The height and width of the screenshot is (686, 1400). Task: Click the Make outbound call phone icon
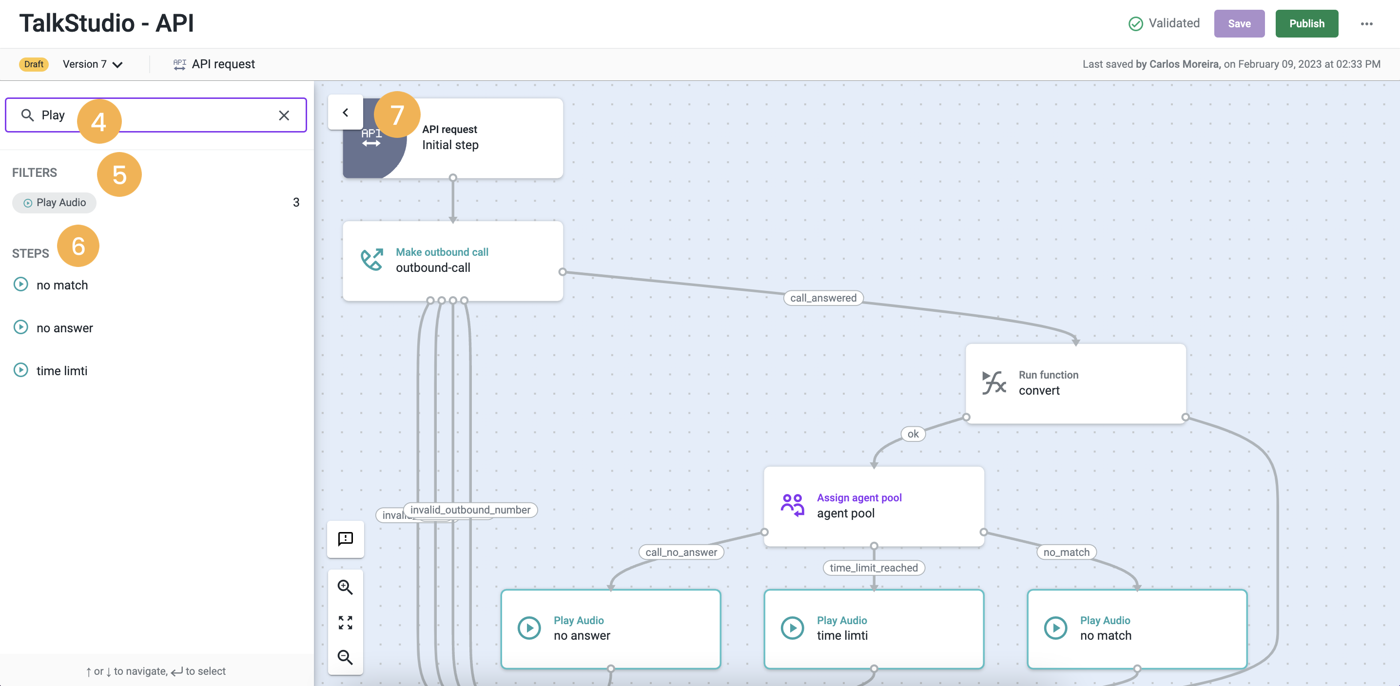pyautogui.click(x=372, y=260)
